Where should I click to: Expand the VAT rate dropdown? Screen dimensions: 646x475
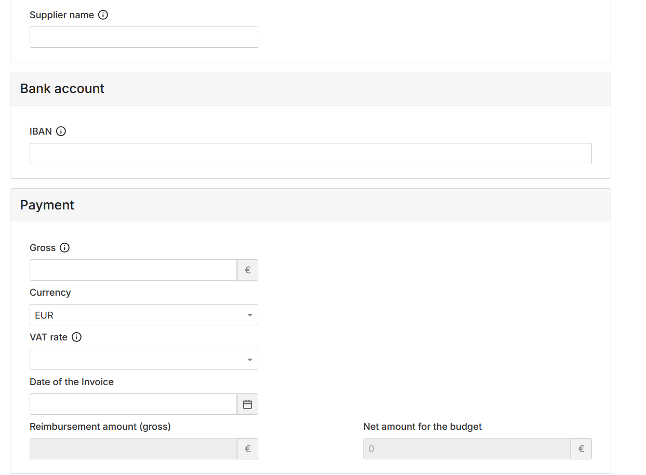(144, 360)
